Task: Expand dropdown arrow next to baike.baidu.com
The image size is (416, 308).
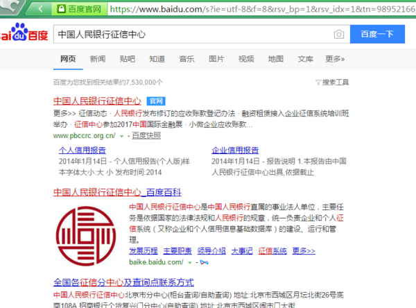Action: click(190, 263)
